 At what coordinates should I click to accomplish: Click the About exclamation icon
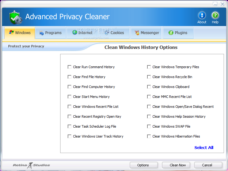point(202,15)
